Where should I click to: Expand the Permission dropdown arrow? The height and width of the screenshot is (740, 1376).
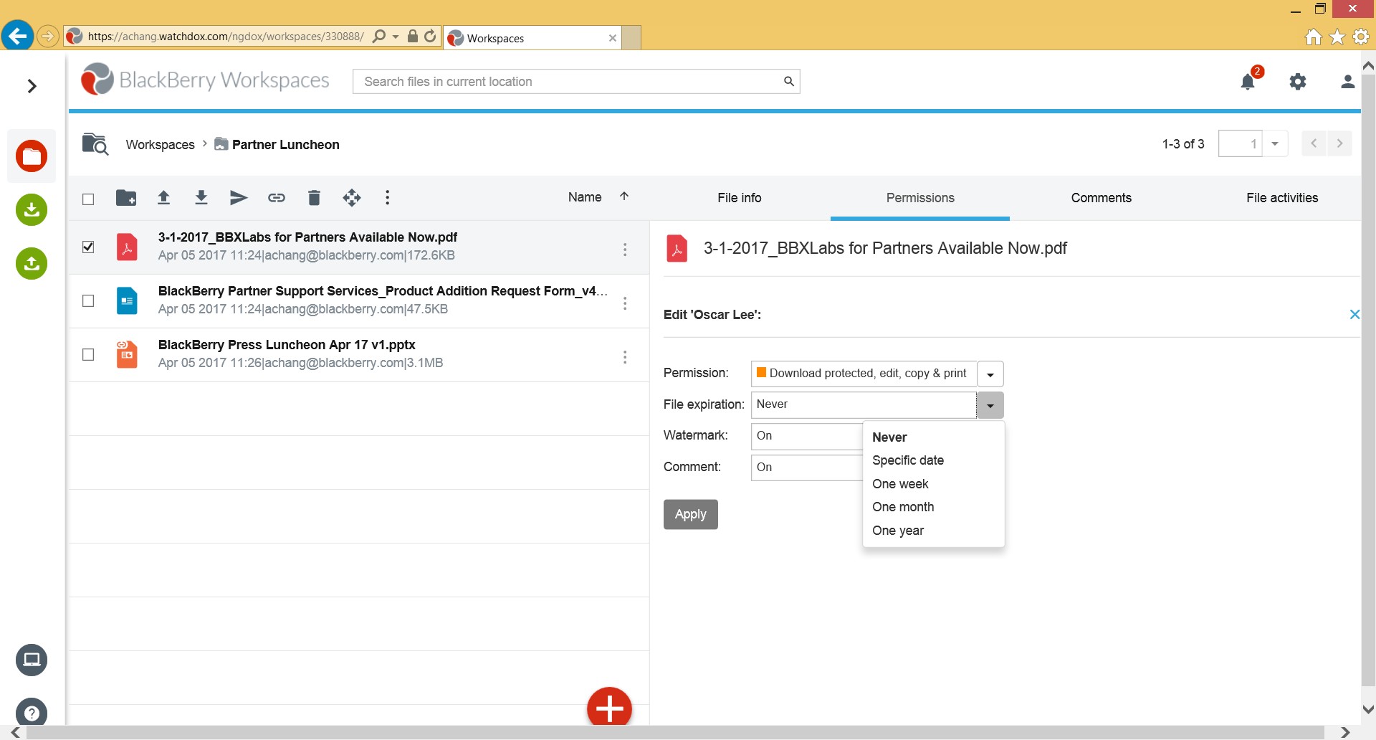(990, 374)
